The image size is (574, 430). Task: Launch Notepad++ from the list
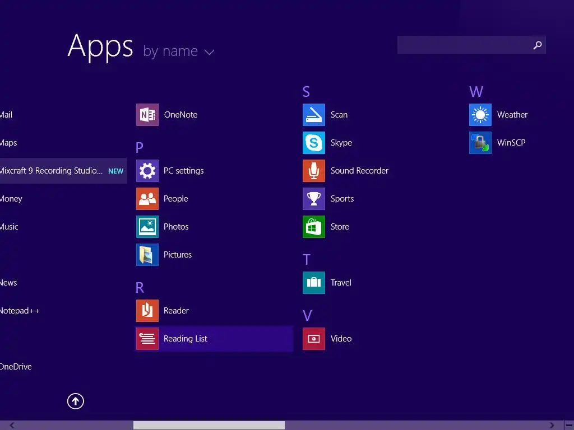coord(20,311)
